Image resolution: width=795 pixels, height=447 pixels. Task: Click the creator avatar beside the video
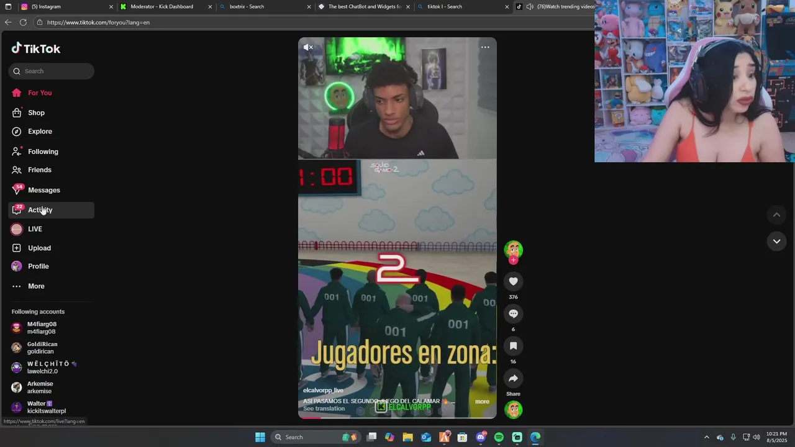pos(513,250)
